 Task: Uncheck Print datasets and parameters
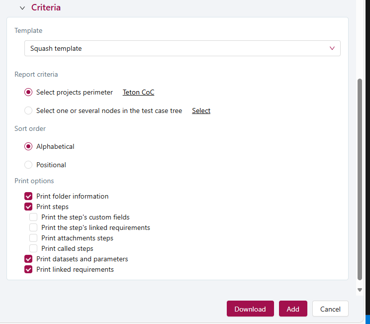click(x=28, y=259)
